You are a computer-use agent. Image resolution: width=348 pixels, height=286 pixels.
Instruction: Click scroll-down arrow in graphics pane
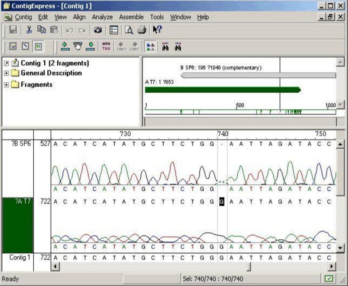[340, 104]
